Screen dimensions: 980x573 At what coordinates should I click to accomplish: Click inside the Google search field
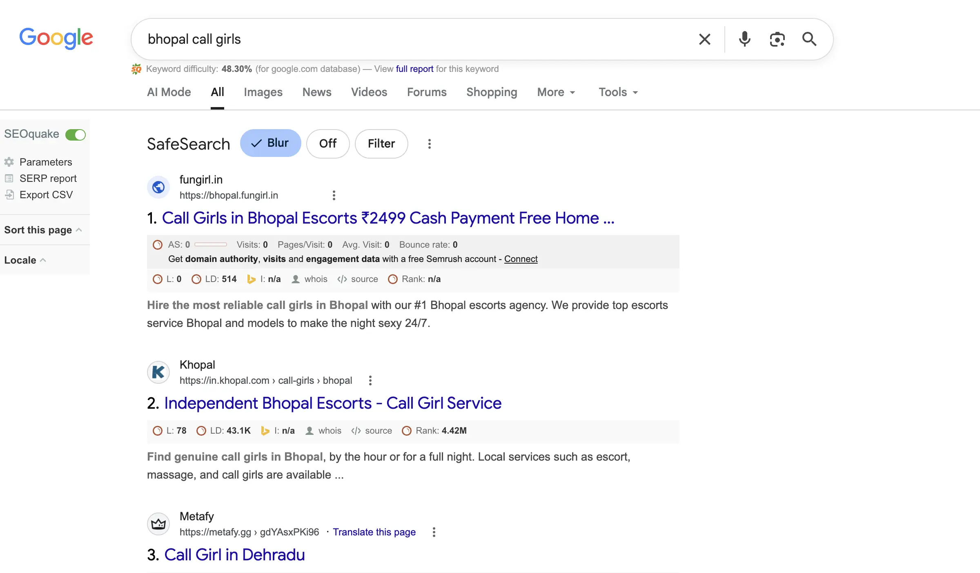(x=416, y=39)
